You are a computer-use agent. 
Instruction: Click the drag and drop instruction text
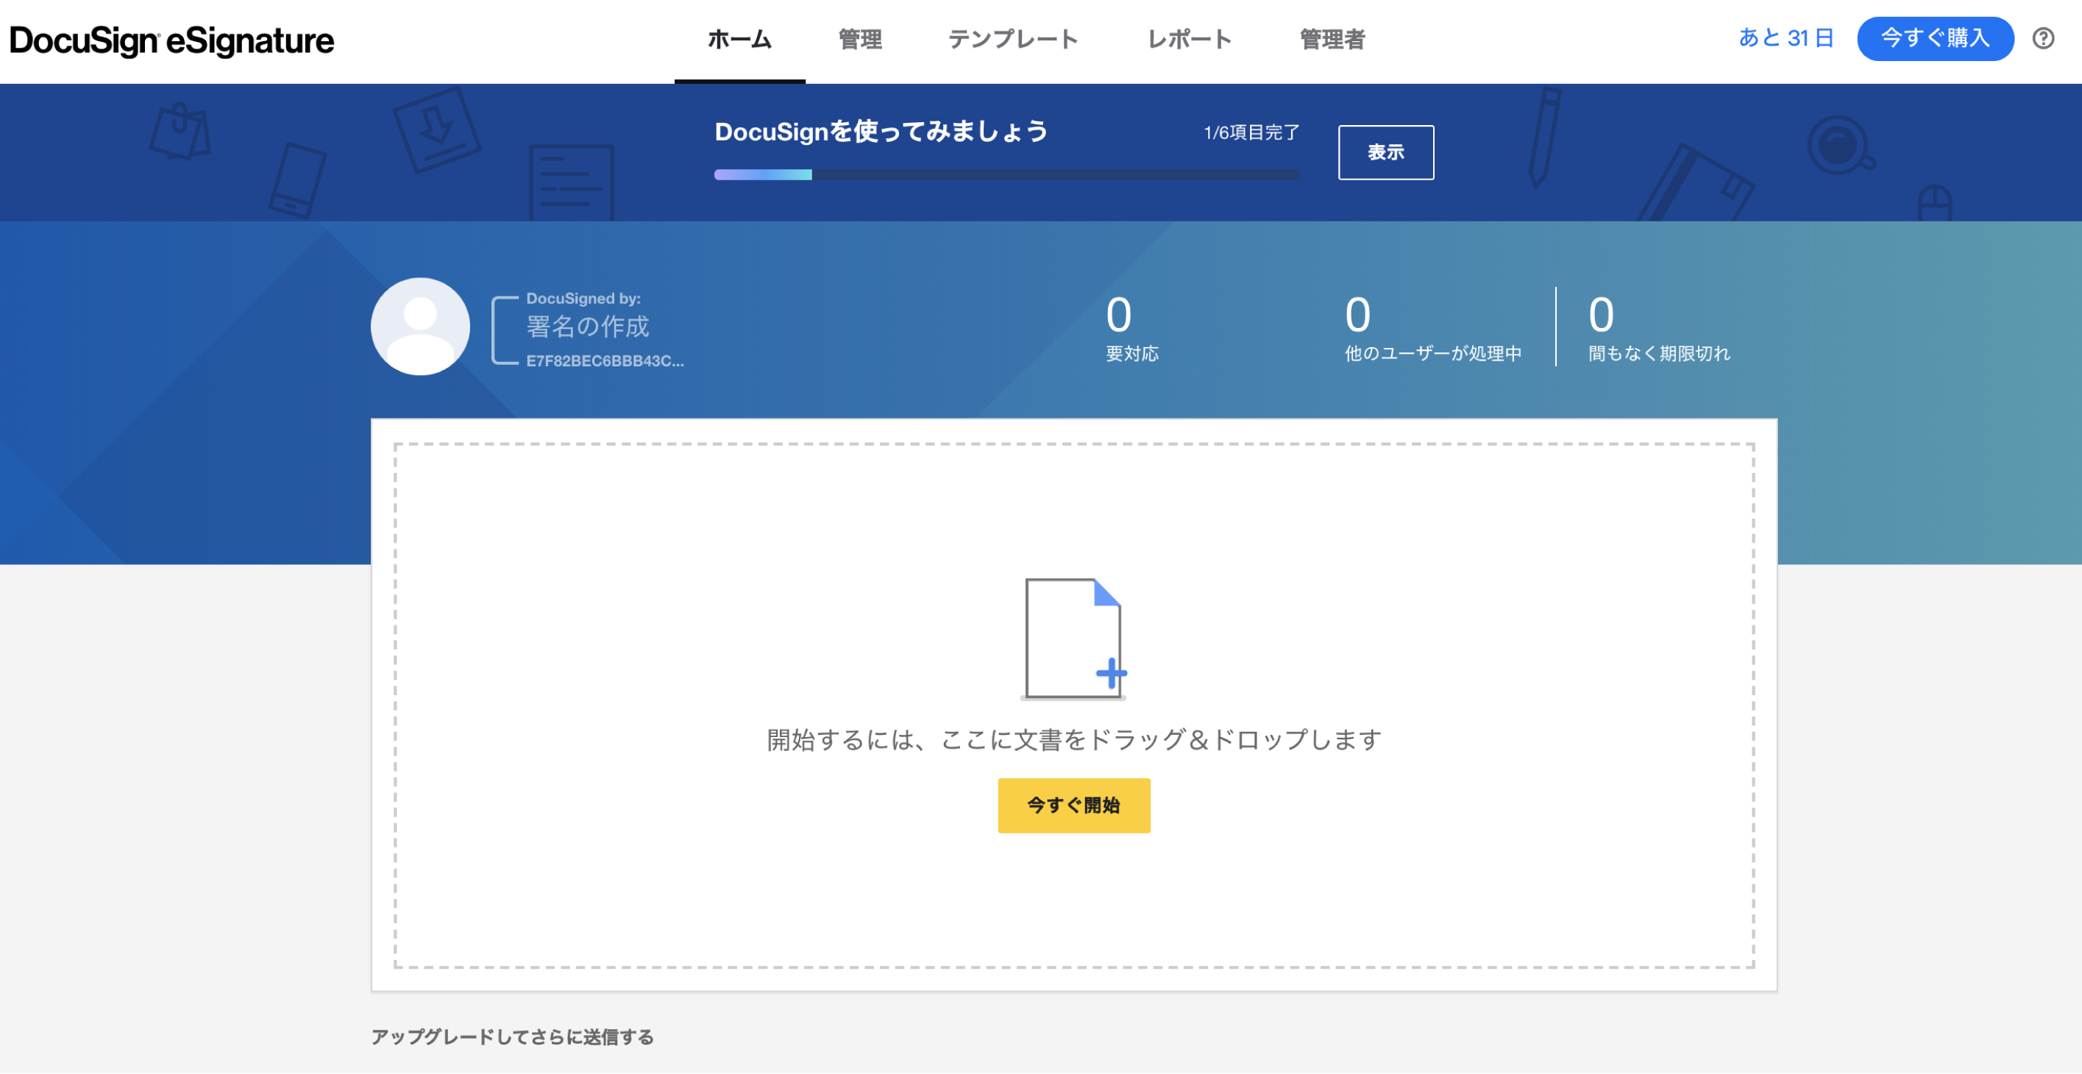point(1074,739)
